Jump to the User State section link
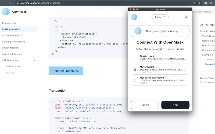This screenshot has width=215, height=134. click(x=208, y=45)
